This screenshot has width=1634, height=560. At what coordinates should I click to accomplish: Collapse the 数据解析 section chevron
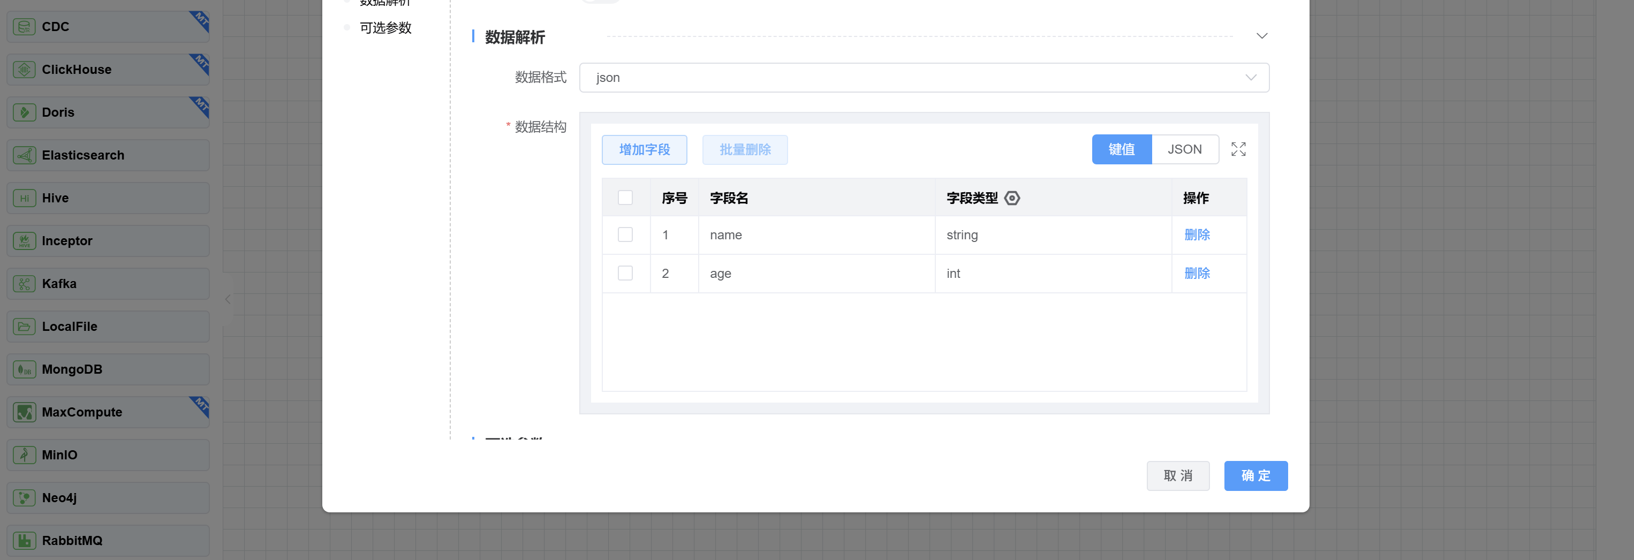coord(1261,36)
